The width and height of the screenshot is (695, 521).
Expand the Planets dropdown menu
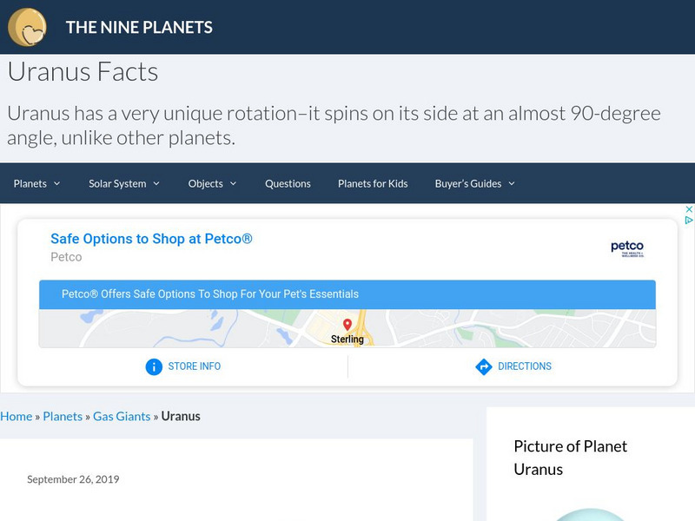36,183
